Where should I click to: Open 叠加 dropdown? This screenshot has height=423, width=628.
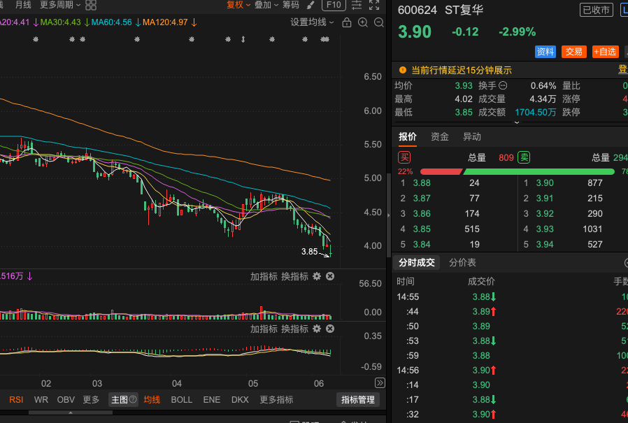pos(266,5)
